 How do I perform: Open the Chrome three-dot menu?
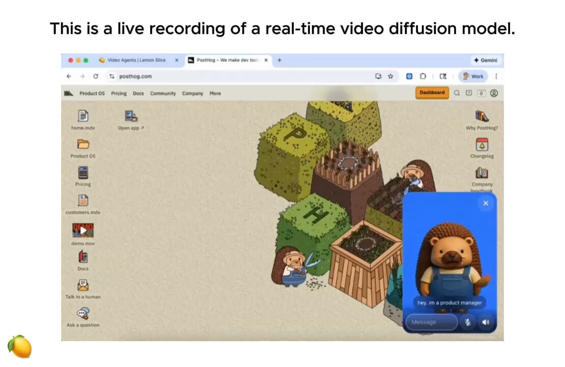click(496, 76)
